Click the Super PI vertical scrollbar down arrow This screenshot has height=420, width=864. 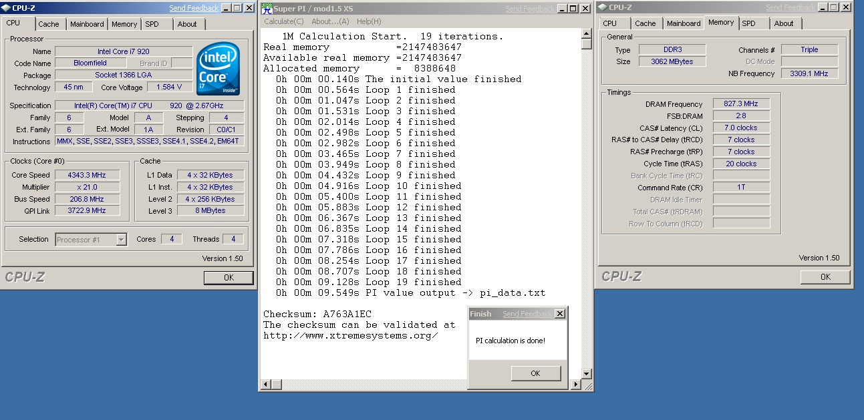pyautogui.click(x=587, y=374)
